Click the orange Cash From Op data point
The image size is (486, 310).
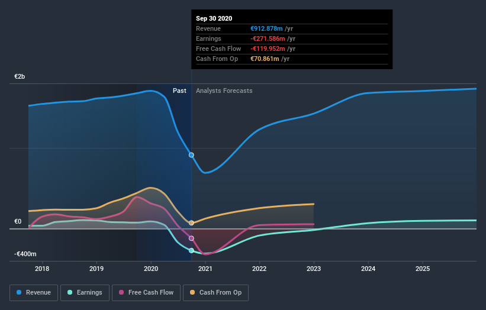191,223
